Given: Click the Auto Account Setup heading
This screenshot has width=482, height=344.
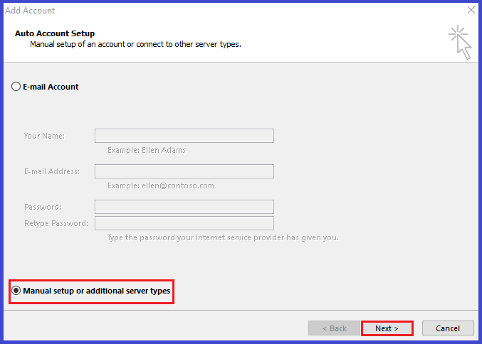Looking at the screenshot, I should pos(55,33).
